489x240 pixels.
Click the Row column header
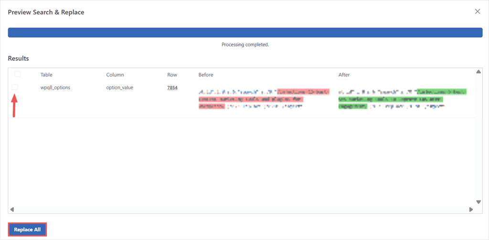[172, 75]
